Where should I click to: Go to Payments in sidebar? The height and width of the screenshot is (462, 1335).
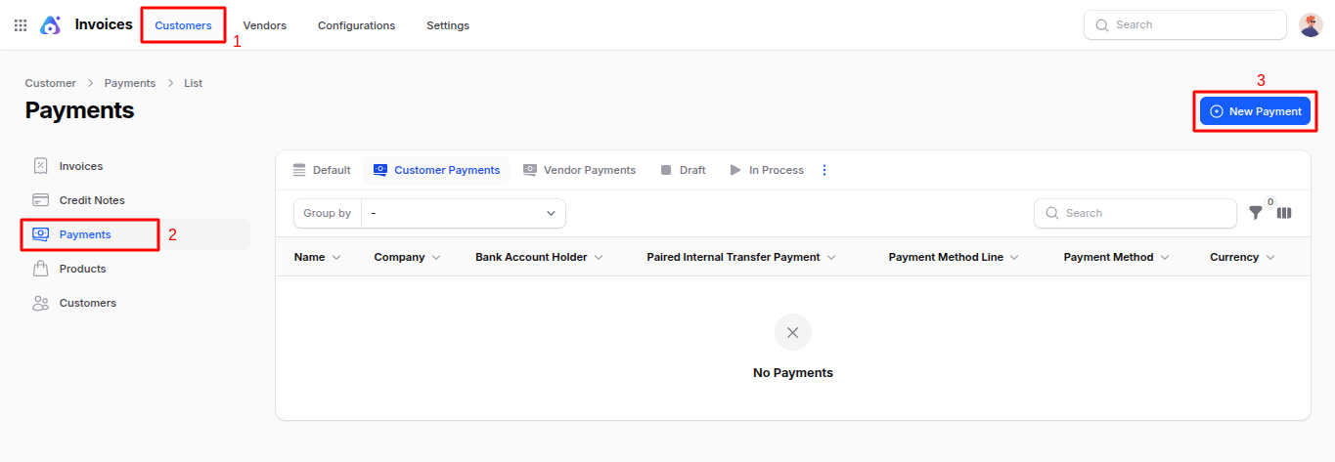[x=137, y=234]
